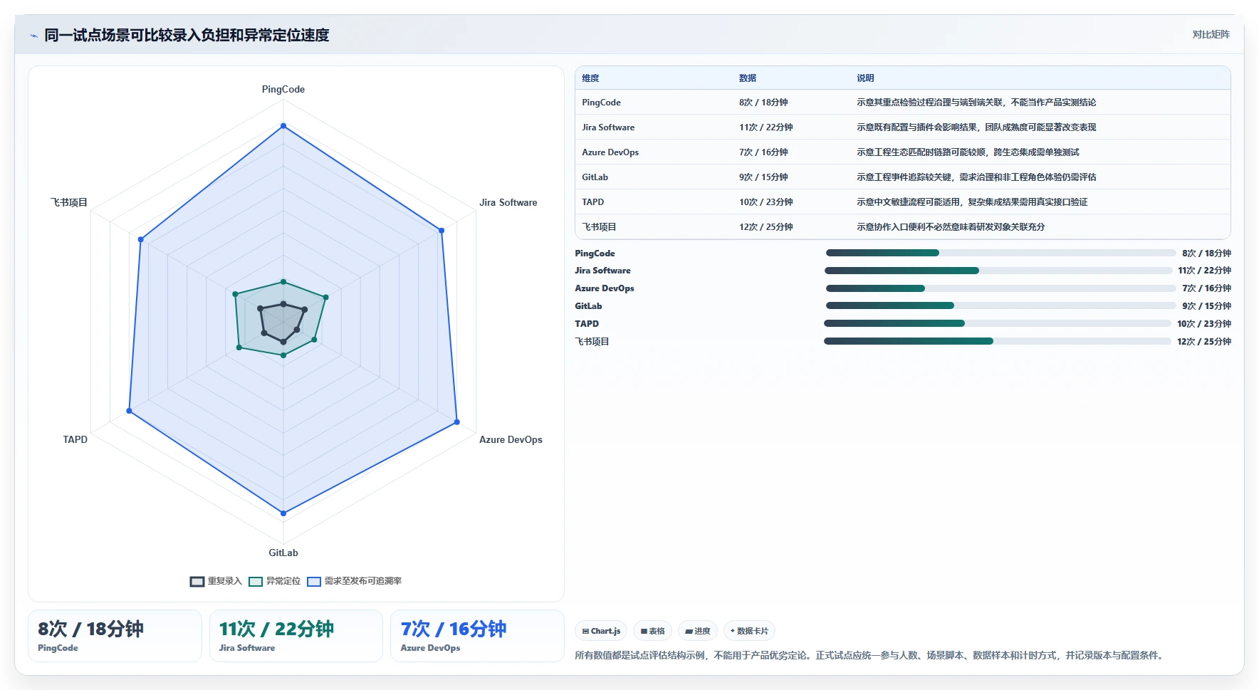Image resolution: width=1259 pixels, height=690 pixels.
Task: Click the 数据卡片 tag chip
Action: tap(749, 631)
